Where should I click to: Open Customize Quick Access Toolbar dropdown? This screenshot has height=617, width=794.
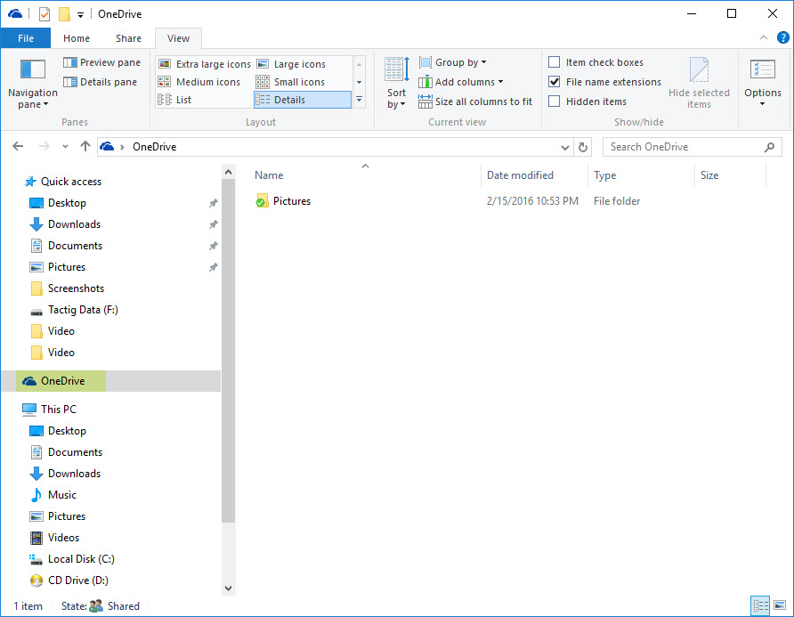(80, 15)
